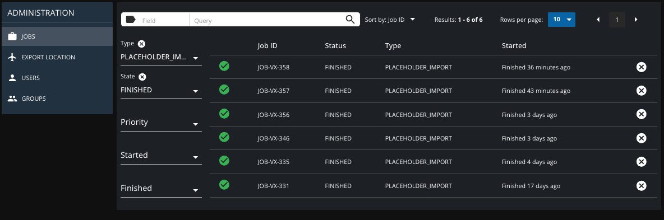Click JOB-VX-357 job ID text

click(x=274, y=91)
